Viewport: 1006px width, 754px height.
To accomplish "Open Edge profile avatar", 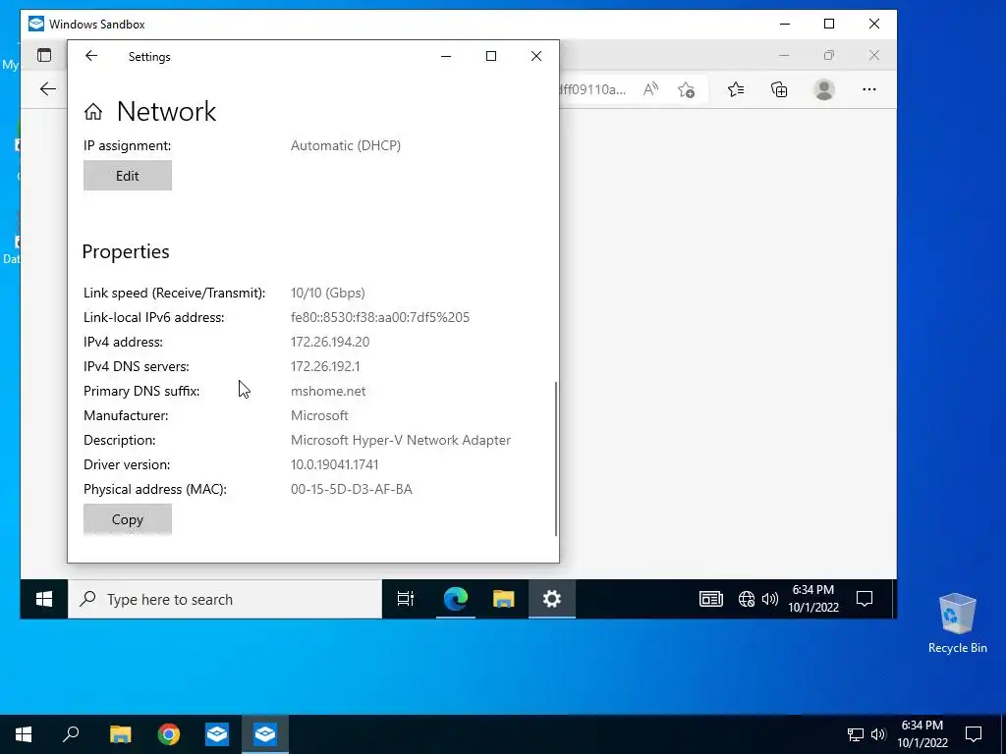I will pyautogui.click(x=824, y=89).
